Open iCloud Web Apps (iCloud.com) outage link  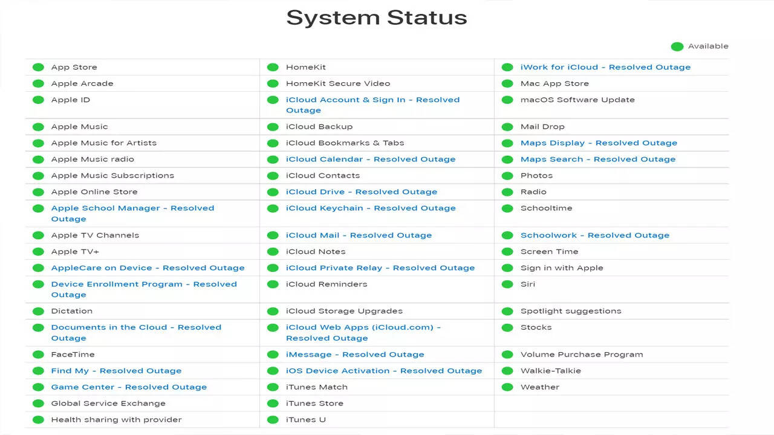363,333
